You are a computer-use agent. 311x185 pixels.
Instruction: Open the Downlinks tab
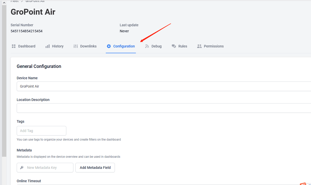(85, 46)
